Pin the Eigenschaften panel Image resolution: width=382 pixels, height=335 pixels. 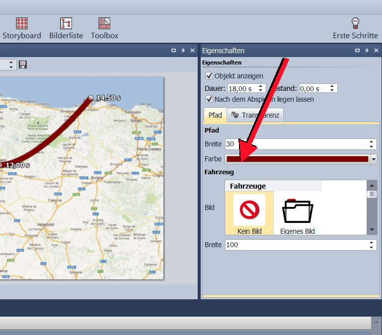[367, 51]
